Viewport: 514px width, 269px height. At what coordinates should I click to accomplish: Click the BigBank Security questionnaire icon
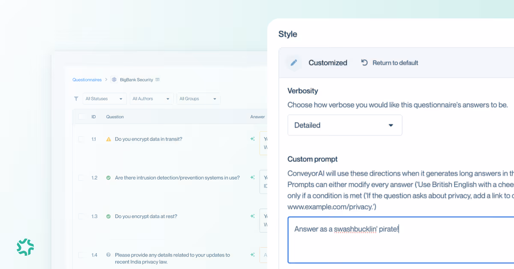pos(114,80)
